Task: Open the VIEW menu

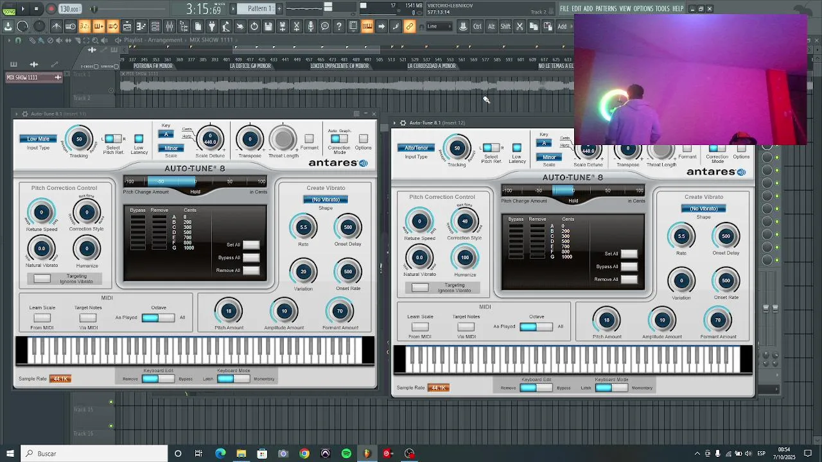Action: coord(625,8)
